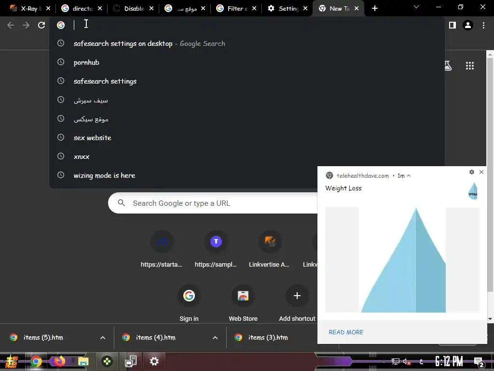This screenshot has height=371, width=494.
Task: Open the Web Store shortcut
Action: click(243, 303)
